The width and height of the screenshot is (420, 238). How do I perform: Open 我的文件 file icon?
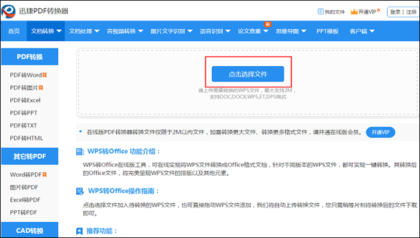pyautogui.click(x=320, y=11)
